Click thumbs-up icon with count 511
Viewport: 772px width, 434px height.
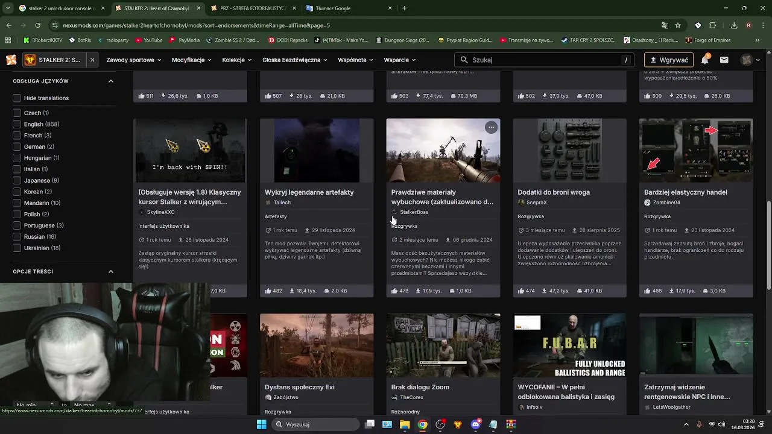pos(141,96)
